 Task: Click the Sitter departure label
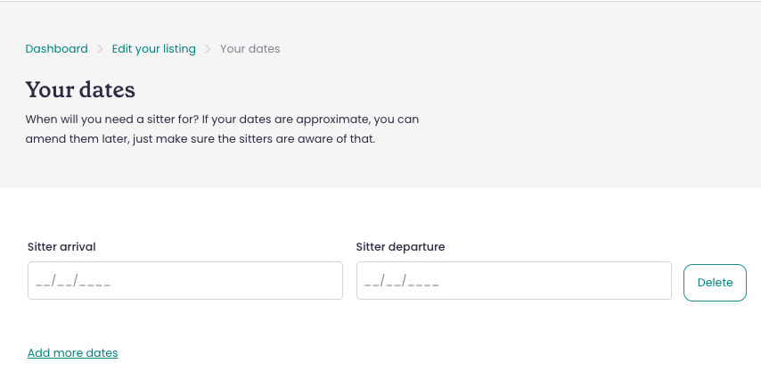click(x=400, y=246)
